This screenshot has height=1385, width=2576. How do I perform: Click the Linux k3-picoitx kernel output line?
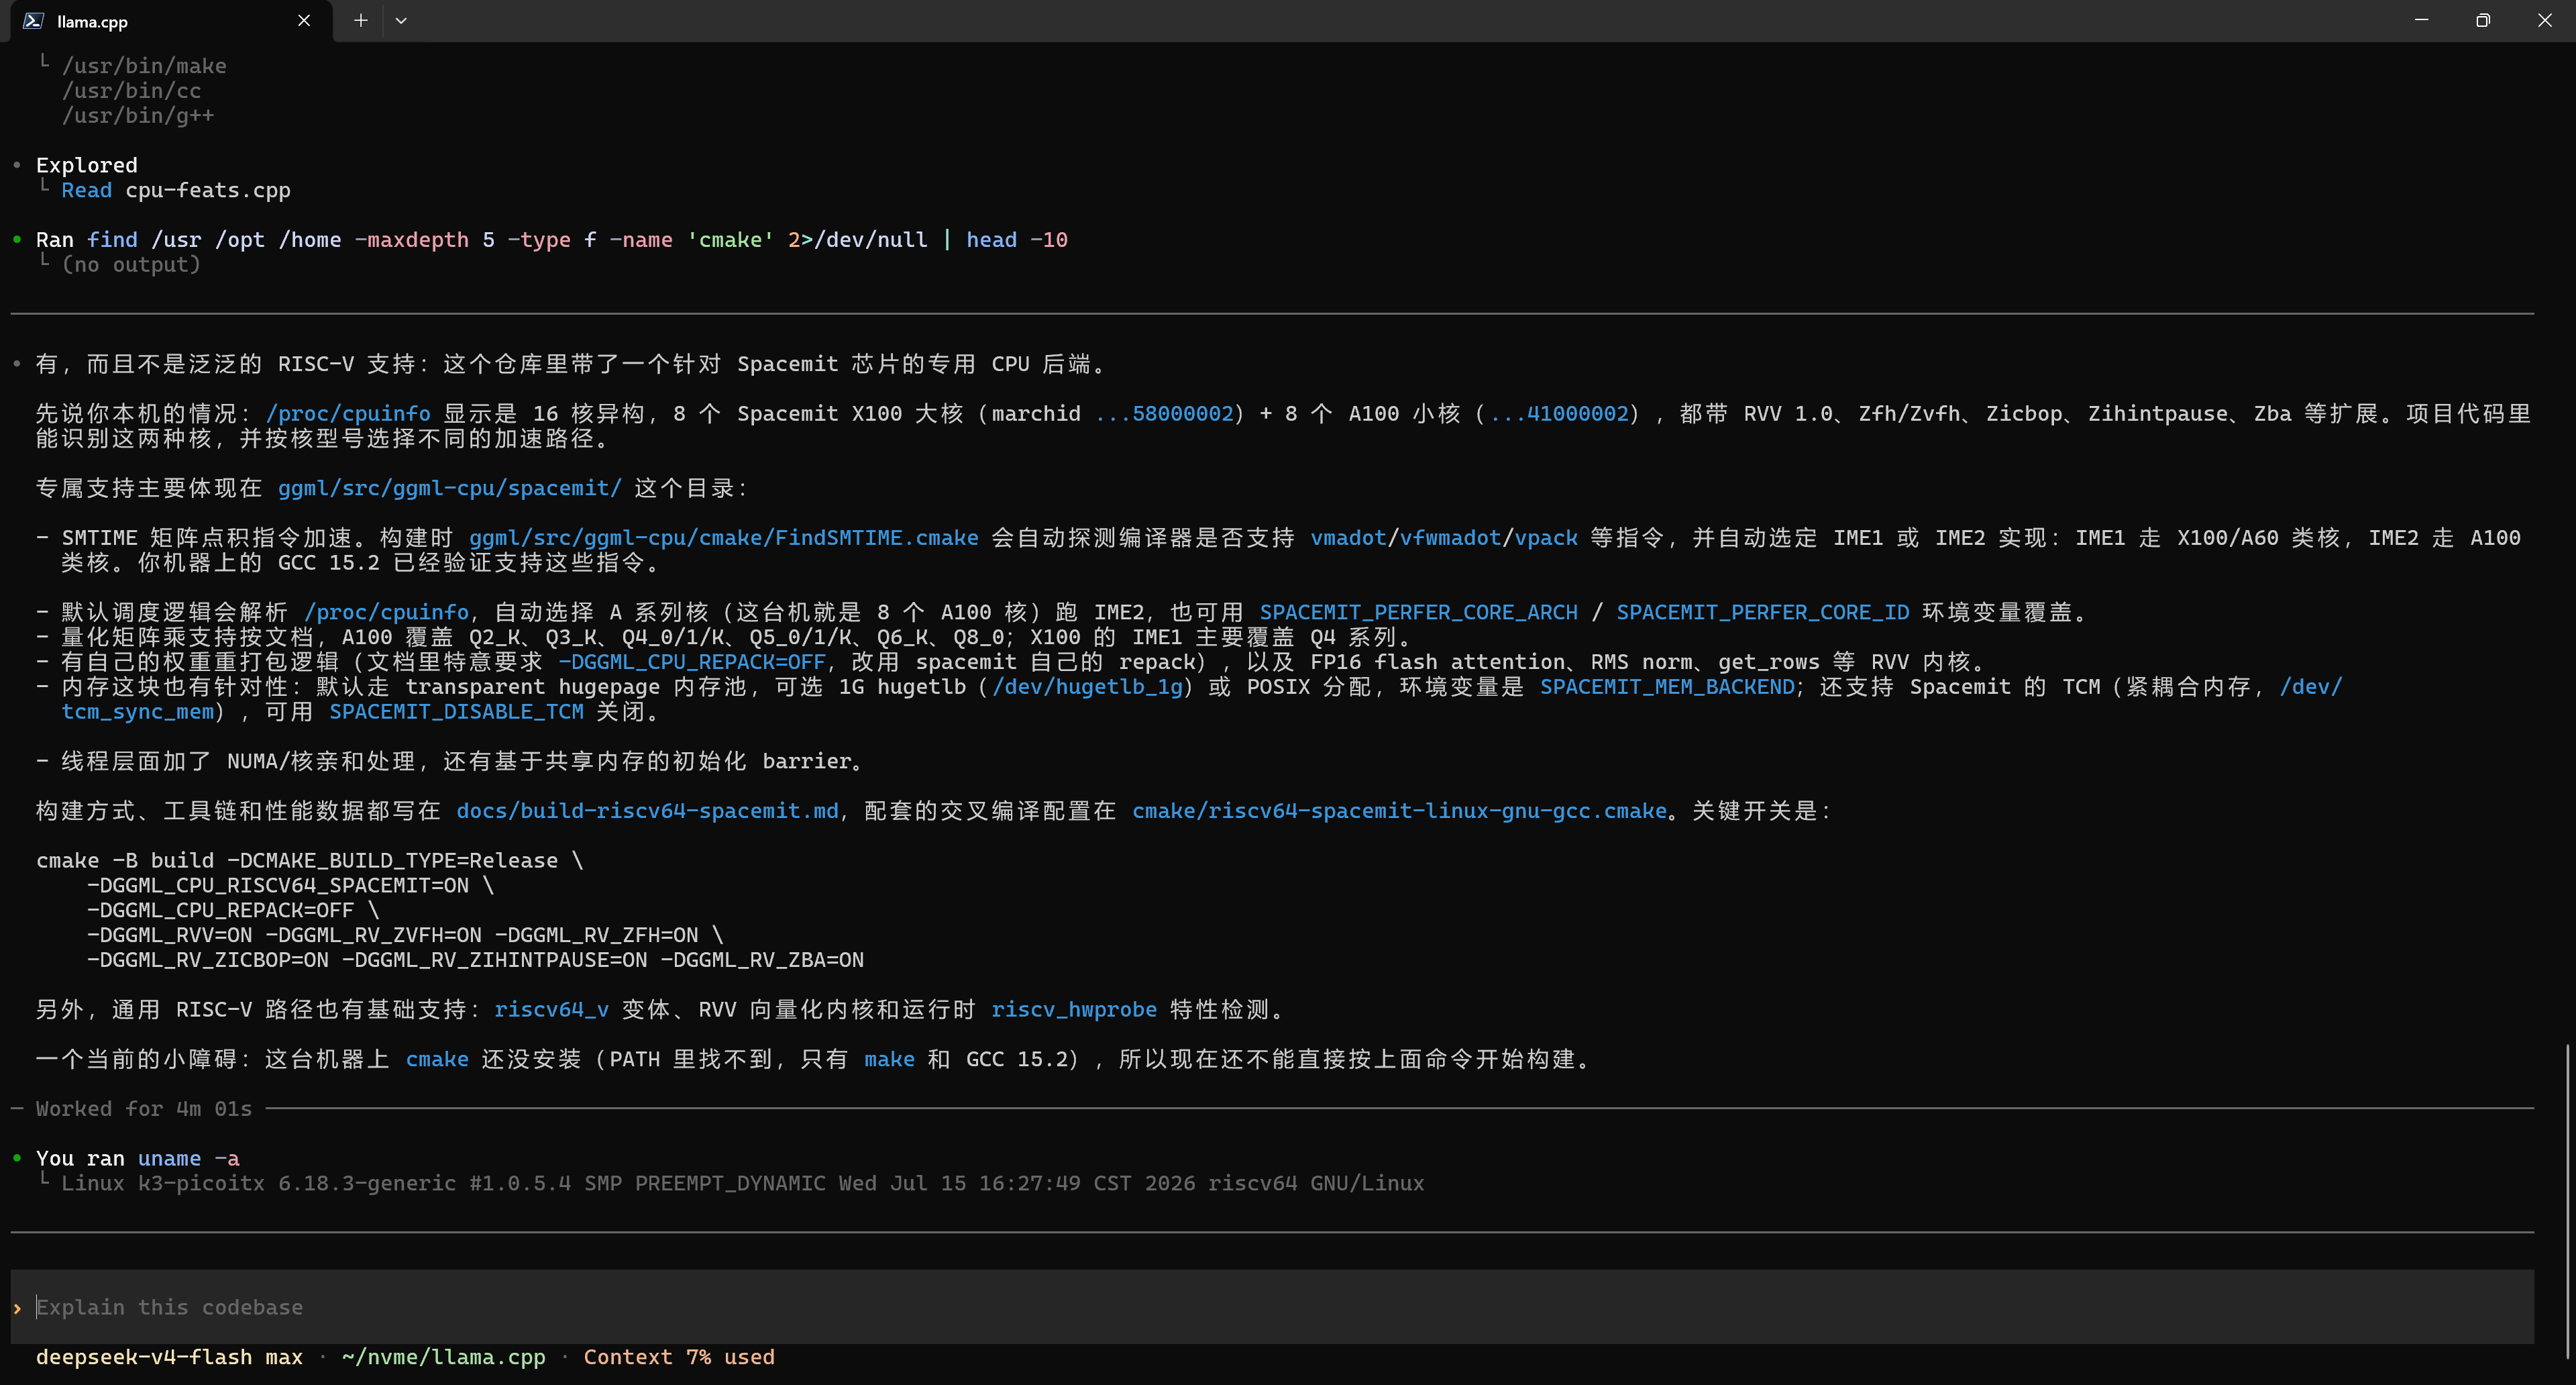743,1184
